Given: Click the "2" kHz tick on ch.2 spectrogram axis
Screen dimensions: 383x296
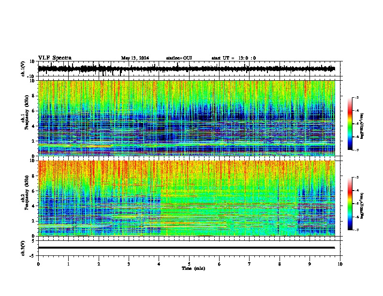Looking at the screenshot, I should click(33, 221).
